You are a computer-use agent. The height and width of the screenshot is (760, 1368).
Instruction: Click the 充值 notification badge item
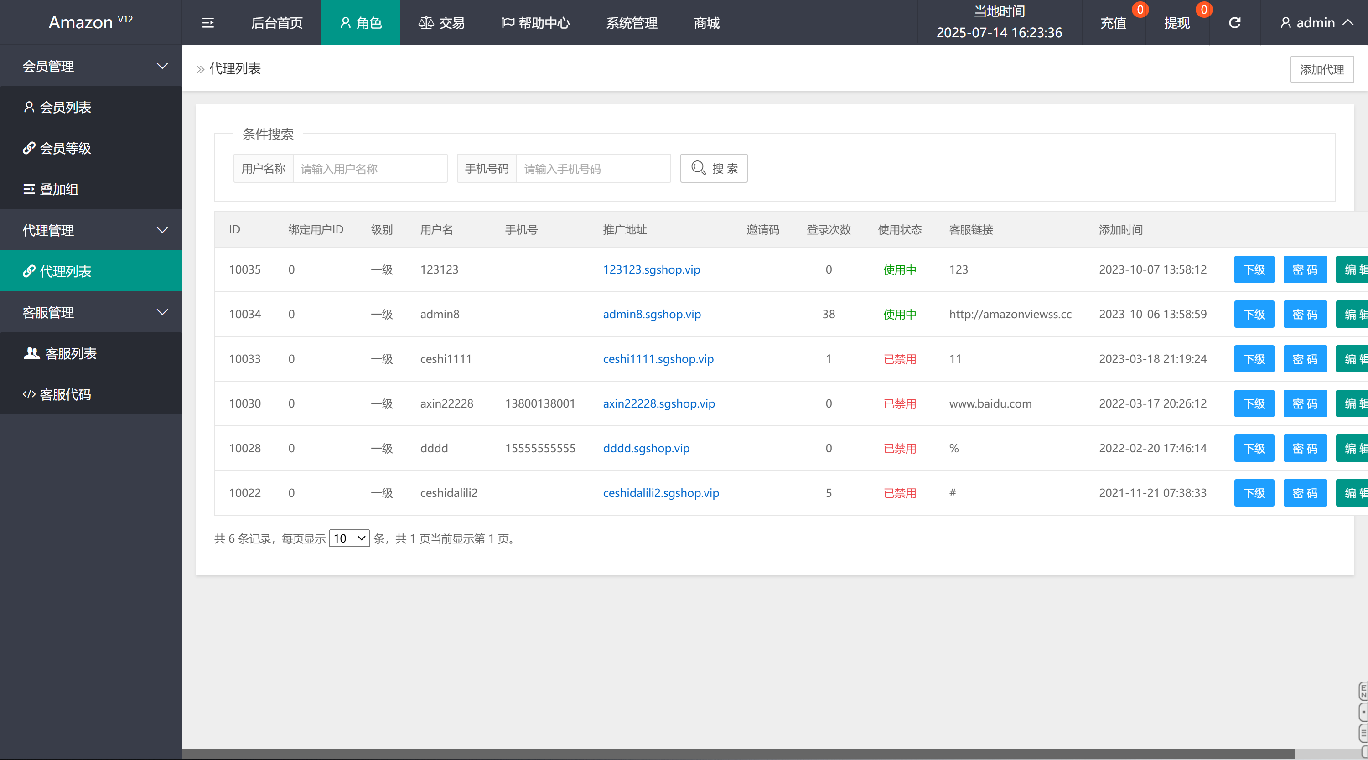(1113, 23)
